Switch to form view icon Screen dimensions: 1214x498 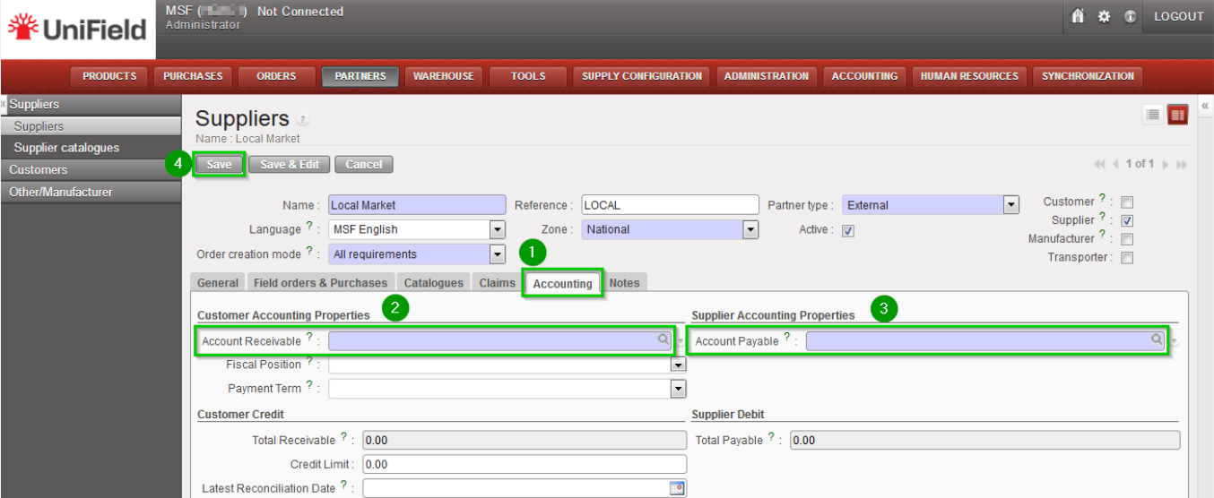pyautogui.click(x=1176, y=114)
